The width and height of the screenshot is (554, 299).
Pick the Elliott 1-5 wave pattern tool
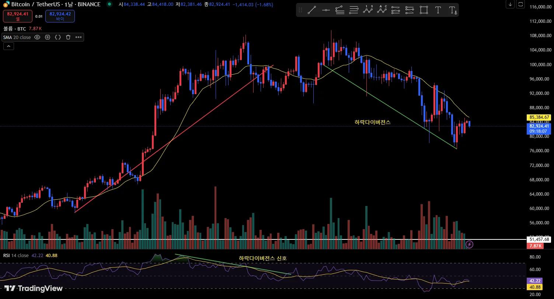(x=368, y=10)
